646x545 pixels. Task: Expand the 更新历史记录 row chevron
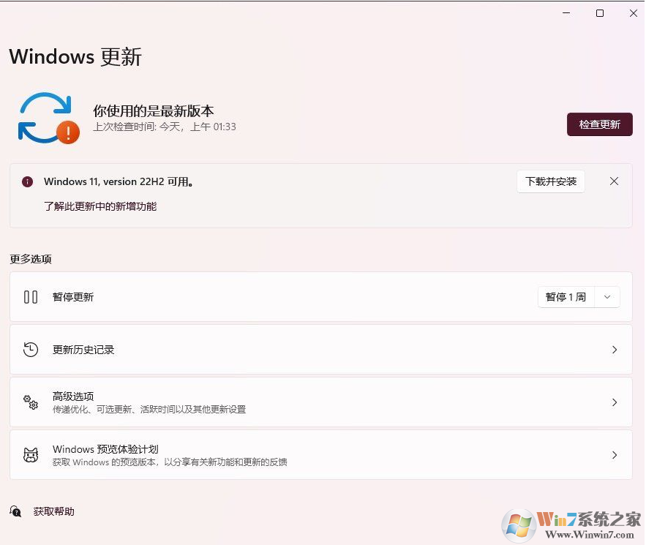(x=615, y=350)
